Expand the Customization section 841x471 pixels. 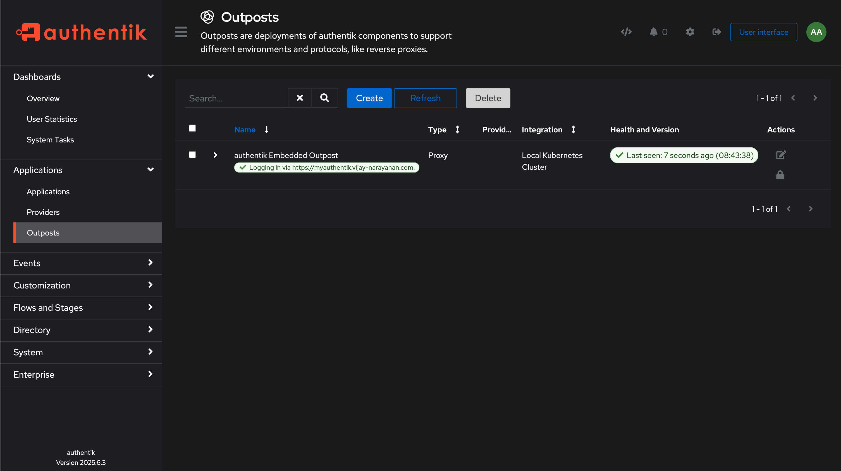click(x=81, y=286)
